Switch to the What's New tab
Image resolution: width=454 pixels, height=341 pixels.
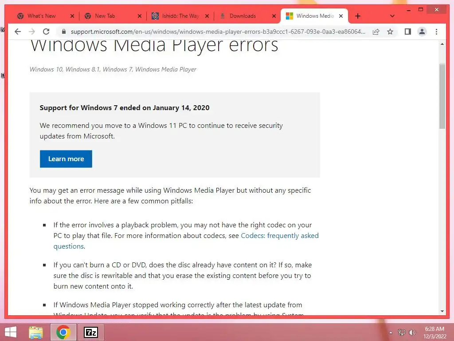[x=41, y=16]
